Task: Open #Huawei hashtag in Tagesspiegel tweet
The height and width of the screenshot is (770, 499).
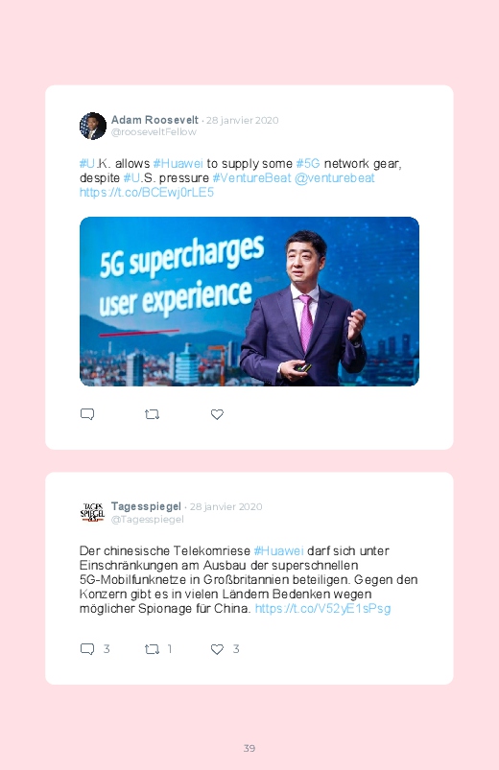Action: (278, 550)
